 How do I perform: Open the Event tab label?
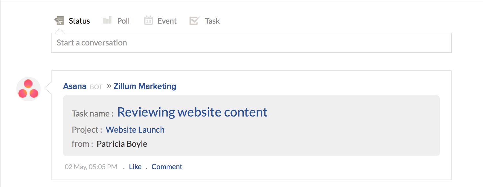point(167,21)
